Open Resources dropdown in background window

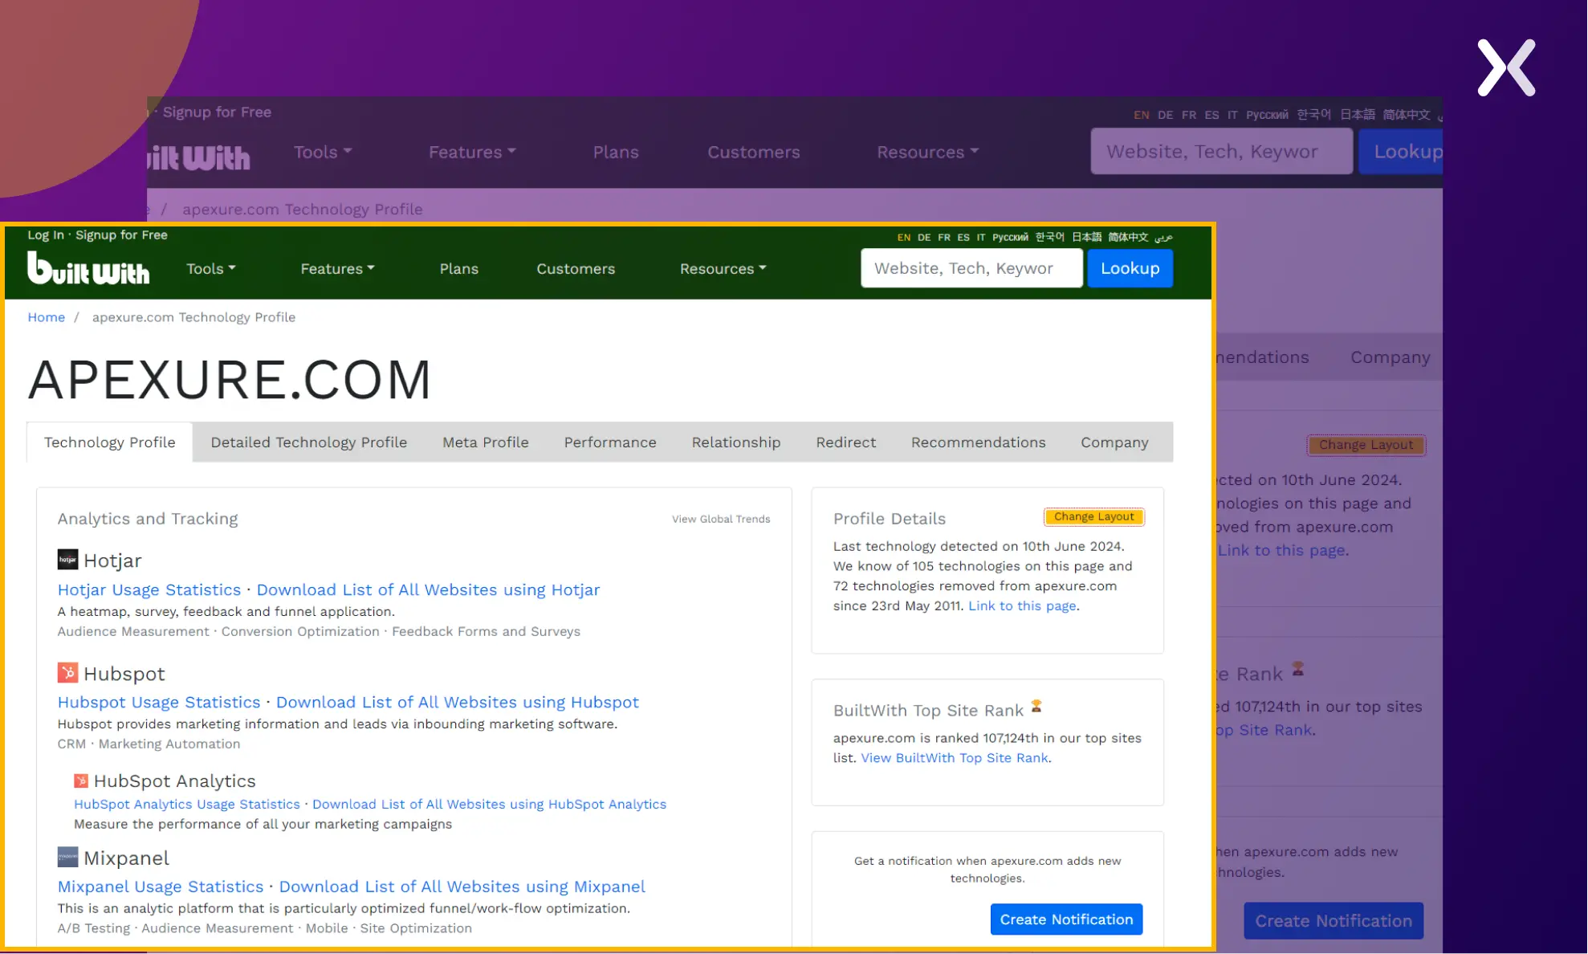point(927,153)
